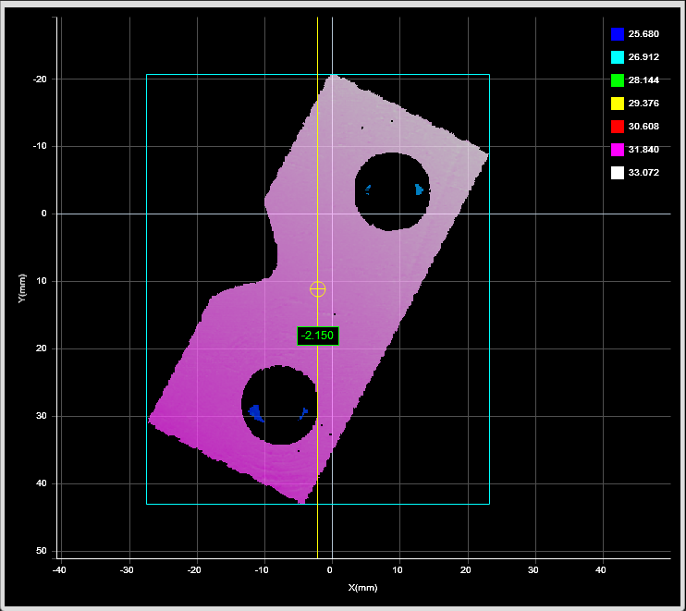The height and width of the screenshot is (611, 686).
Task: Click legend value 29.376
Action: coord(643,104)
